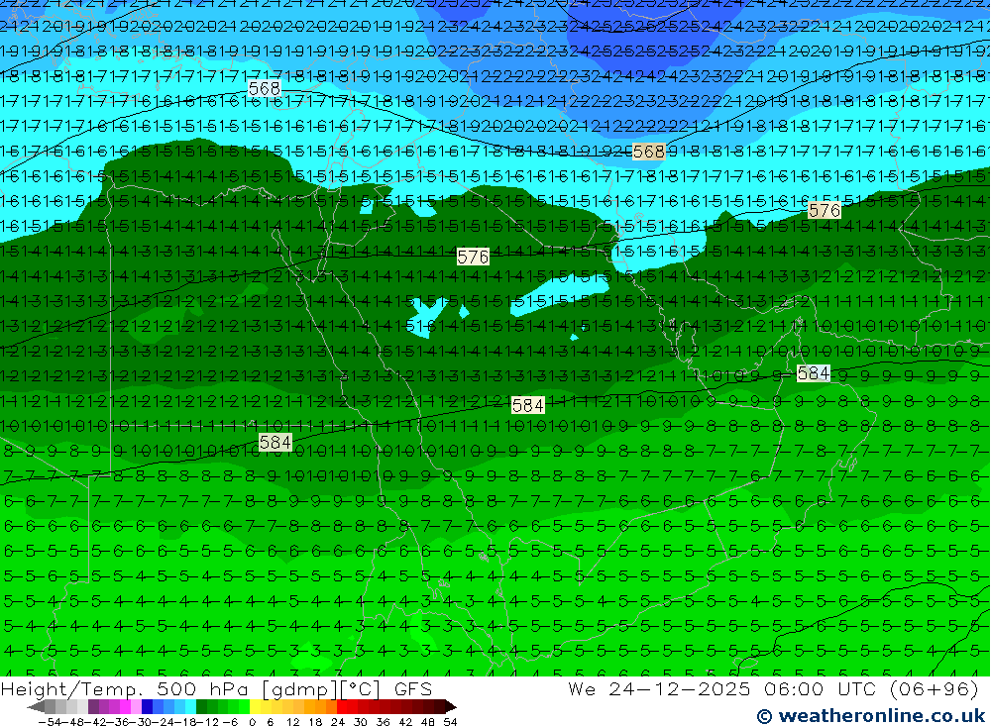This screenshot has height=726, width=991.
Task: Pick the darkest green legend swatch
Action: point(201,706)
